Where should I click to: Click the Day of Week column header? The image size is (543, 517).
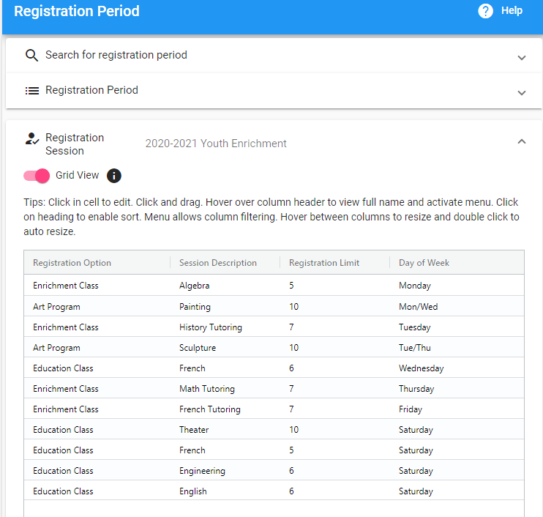tap(424, 263)
